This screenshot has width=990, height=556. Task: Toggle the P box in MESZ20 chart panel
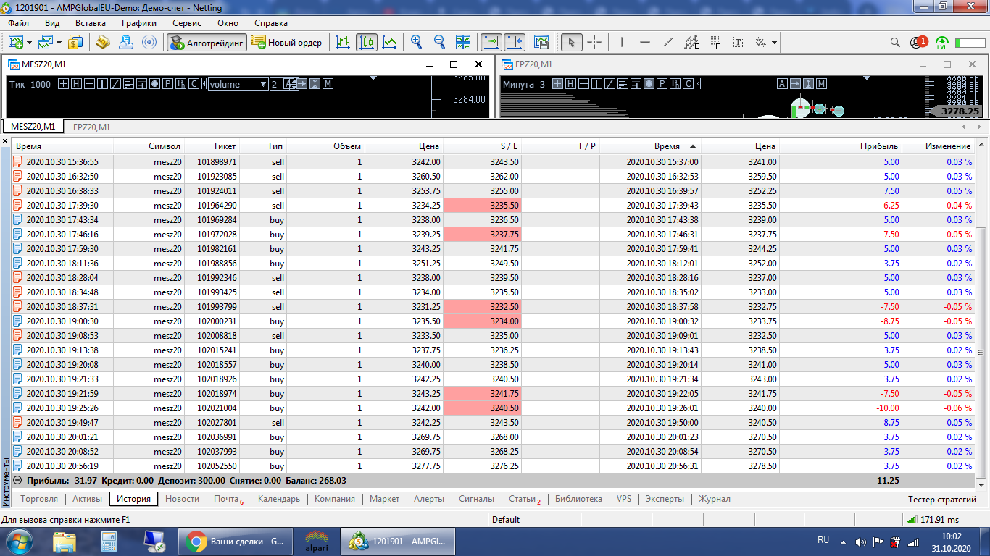167,84
